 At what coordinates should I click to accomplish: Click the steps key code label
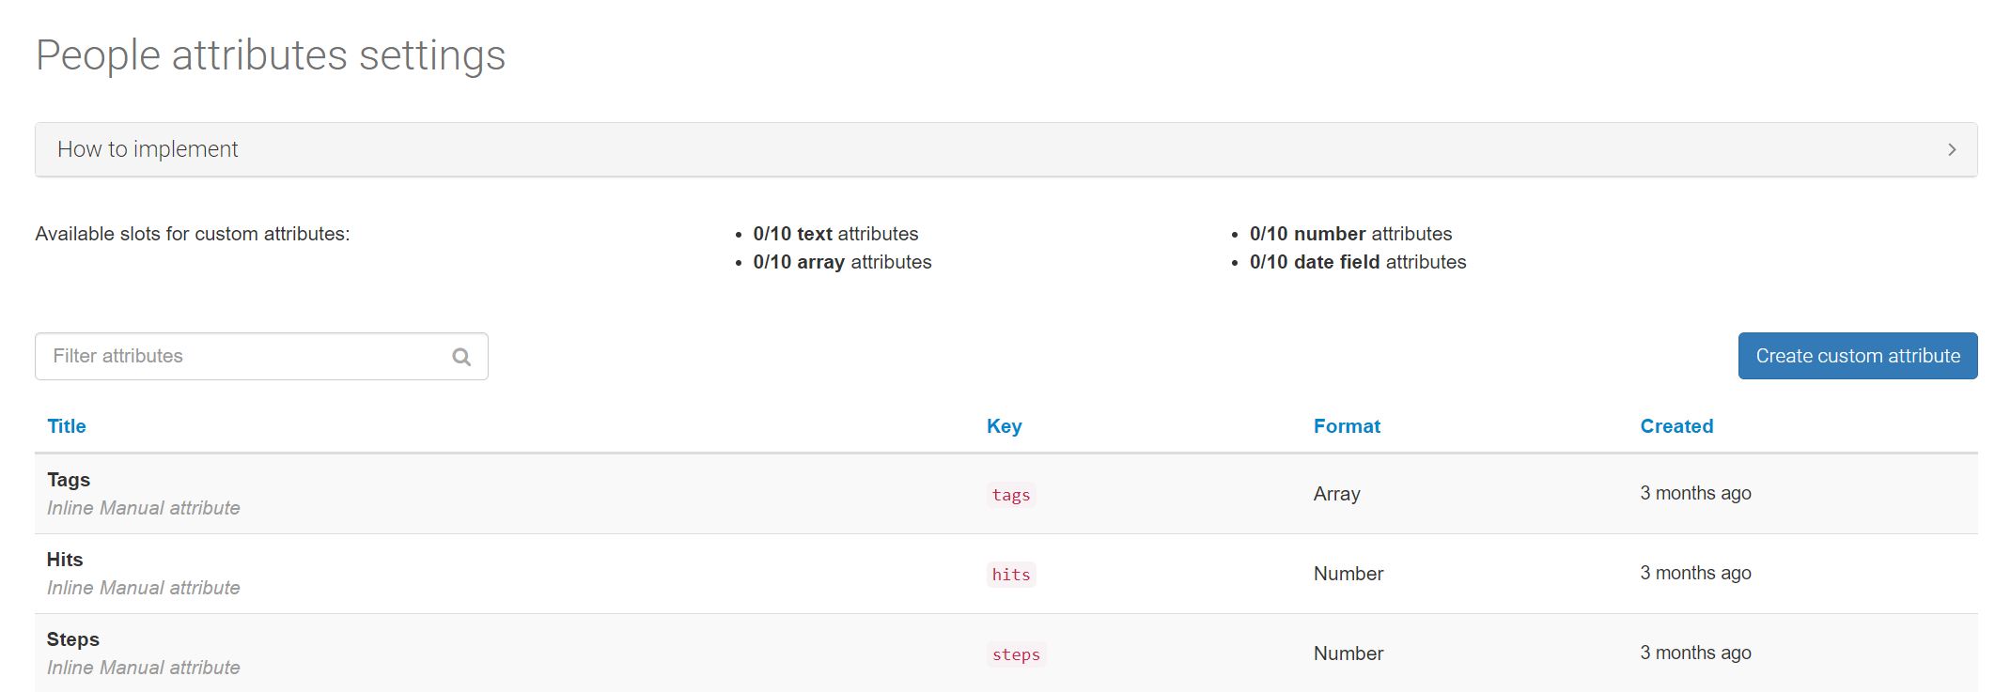(x=1016, y=654)
